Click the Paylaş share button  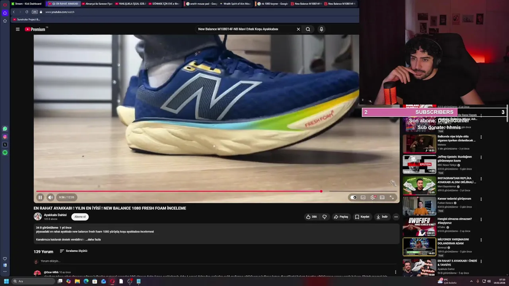click(x=341, y=217)
